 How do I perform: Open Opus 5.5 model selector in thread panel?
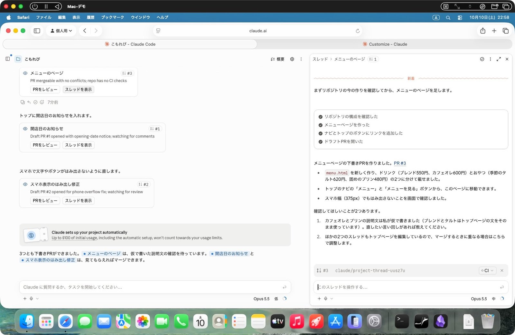point(479,299)
